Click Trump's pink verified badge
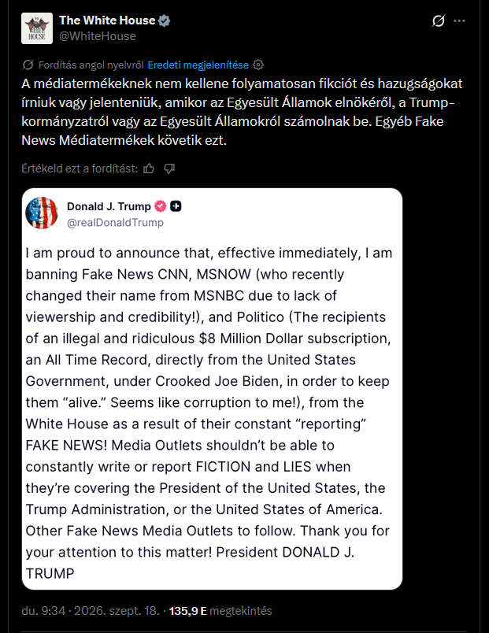The height and width of the screenshot is (633, 489). point(161,206)
